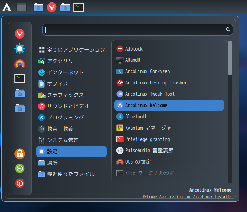Launch terminal from the top panel
This screenshot has width=247, height=212.
coord(79,7)
